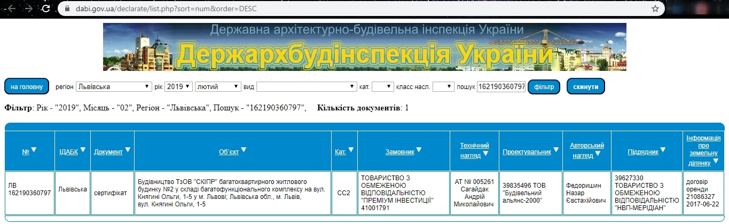Sort by Замовник column triangle icon
Screen dimensions: 729x224
click(419, 150)
